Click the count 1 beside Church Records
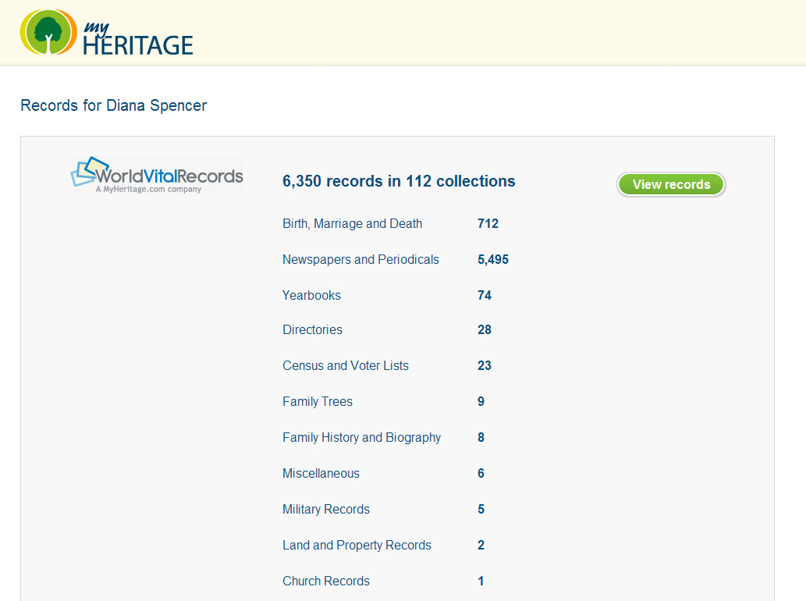 (x=481, y=581)
